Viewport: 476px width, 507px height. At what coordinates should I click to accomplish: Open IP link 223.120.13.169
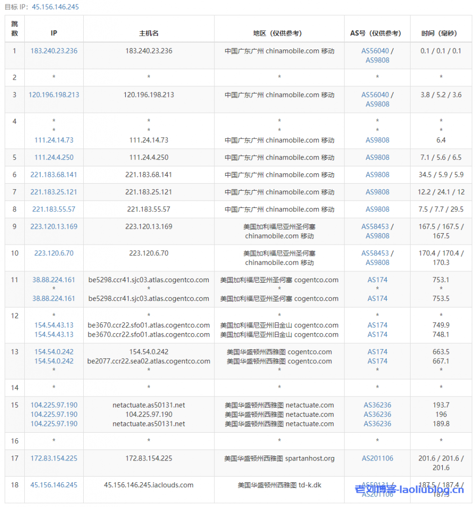(53, 226)
